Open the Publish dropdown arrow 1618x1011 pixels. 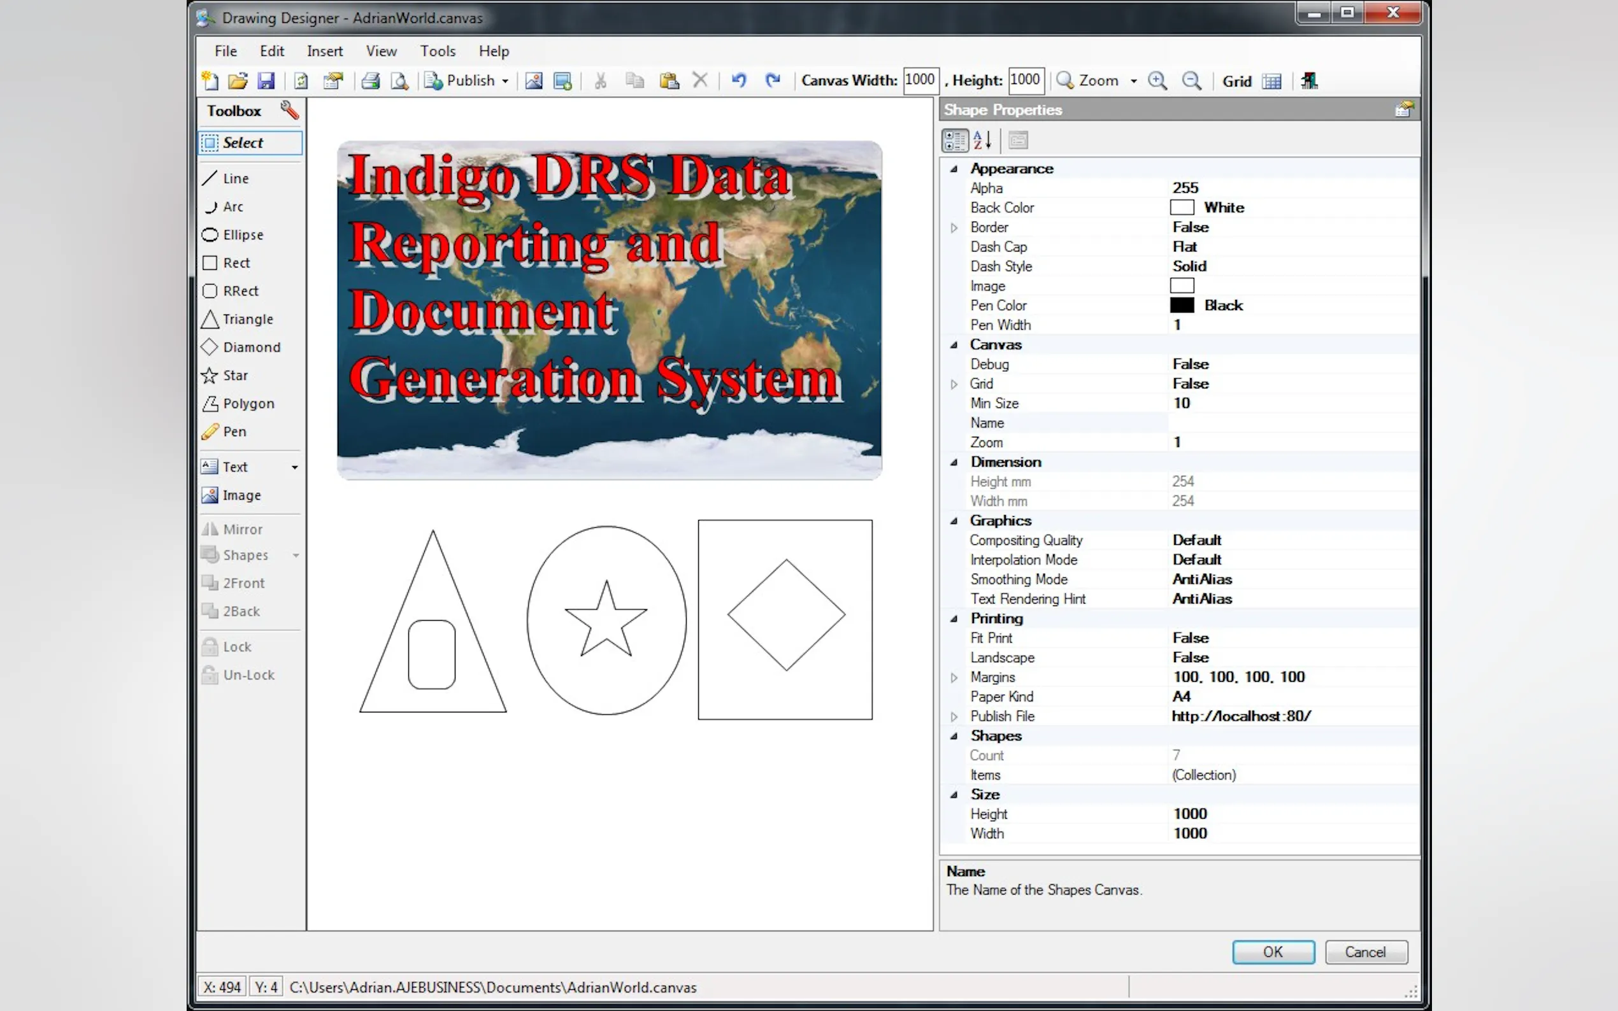coord(505,81)
